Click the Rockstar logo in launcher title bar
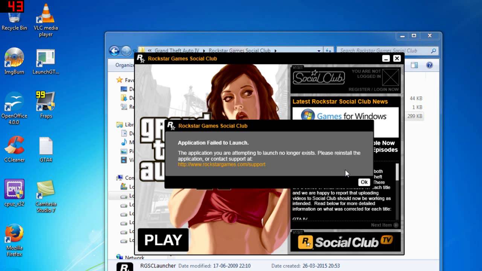Screen dimensions: 482x271 [140, 59]
